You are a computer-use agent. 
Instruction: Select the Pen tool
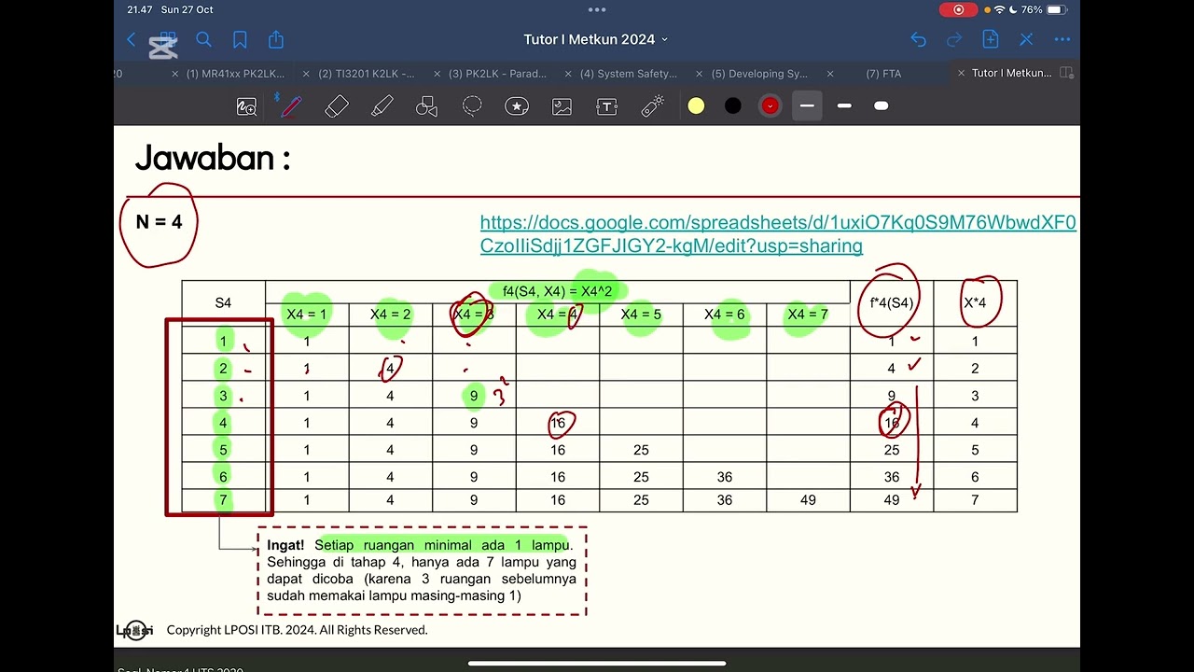[291, 106]
